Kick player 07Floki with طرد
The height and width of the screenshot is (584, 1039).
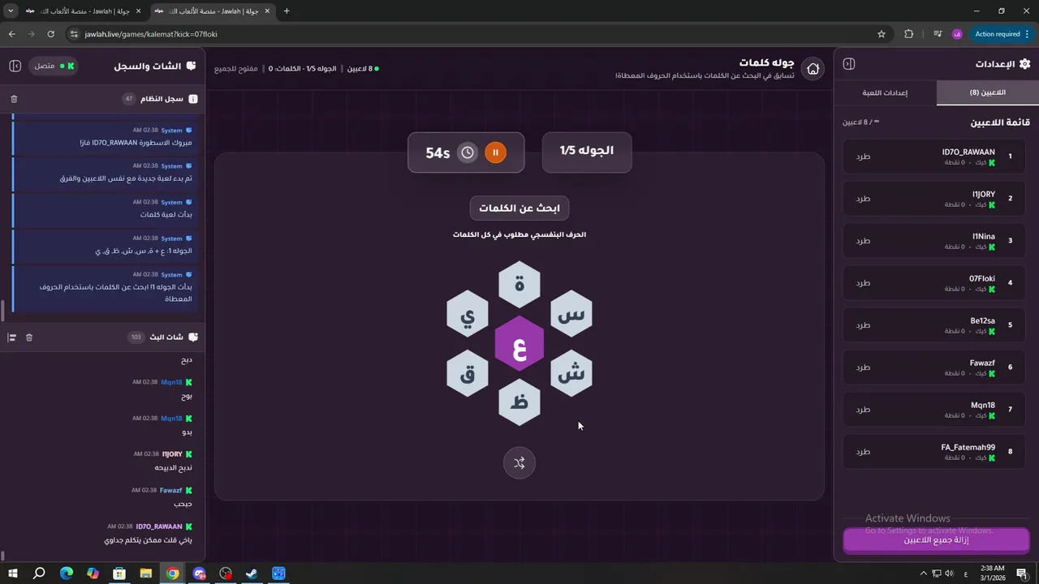tap(863, 283)
